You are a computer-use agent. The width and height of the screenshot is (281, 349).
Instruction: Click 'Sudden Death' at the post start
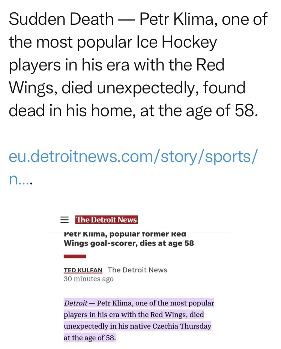61,19
